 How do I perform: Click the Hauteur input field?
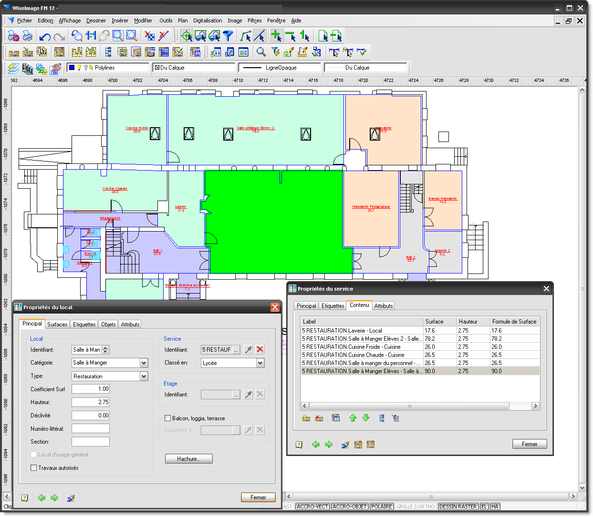(91, 402)
